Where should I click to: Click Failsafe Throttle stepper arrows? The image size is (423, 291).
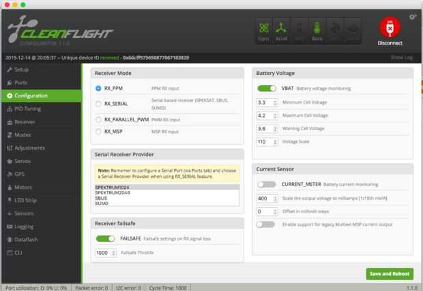point(113,253)
